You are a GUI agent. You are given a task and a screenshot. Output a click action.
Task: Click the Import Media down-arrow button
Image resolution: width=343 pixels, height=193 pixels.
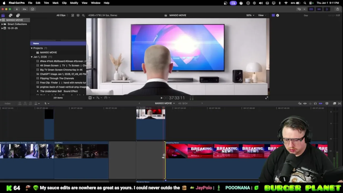click(17, 9)
